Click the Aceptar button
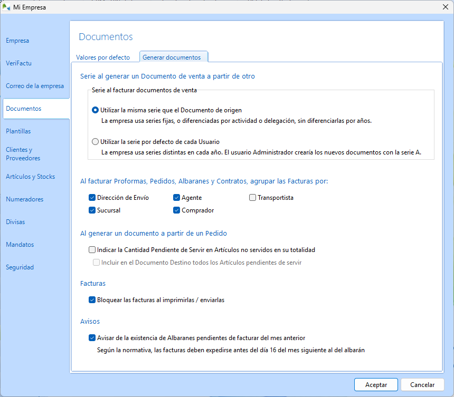The height and width of the screenshot is (397, 454). click(x=376, y=384)
